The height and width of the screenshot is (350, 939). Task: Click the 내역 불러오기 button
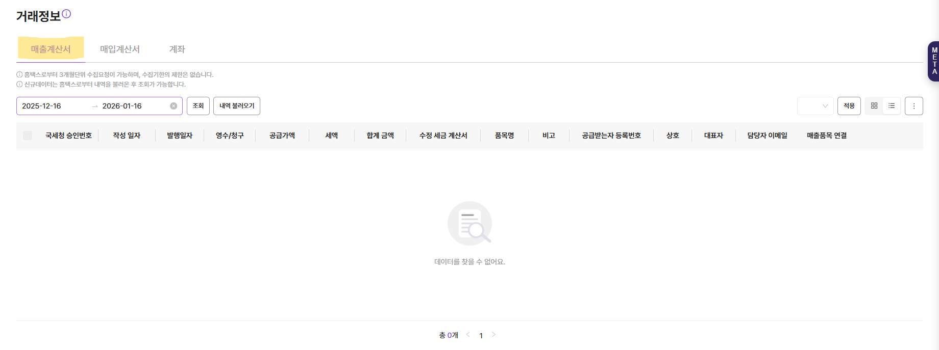[x=237, y=106]
